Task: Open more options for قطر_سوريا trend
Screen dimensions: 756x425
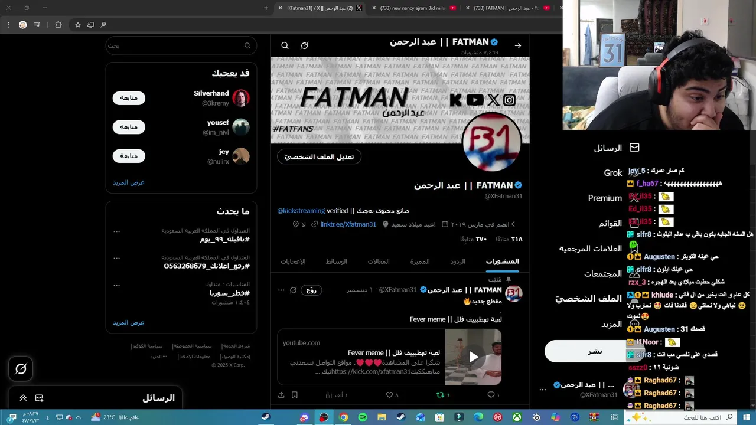Action: pos(116,285)
